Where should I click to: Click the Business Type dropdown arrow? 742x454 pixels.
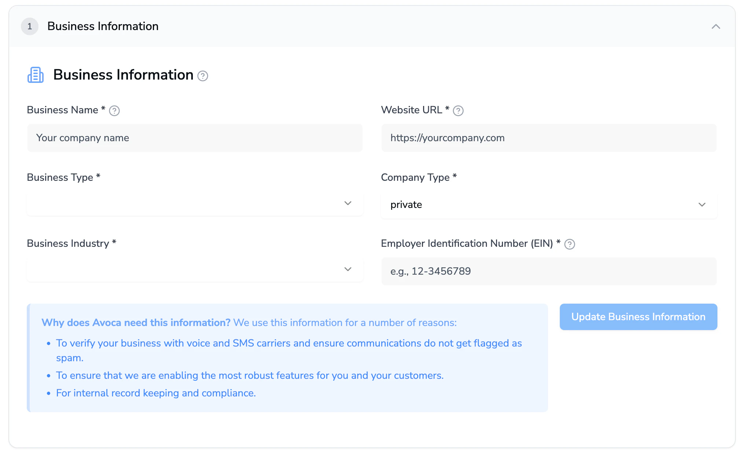[348, 203]
